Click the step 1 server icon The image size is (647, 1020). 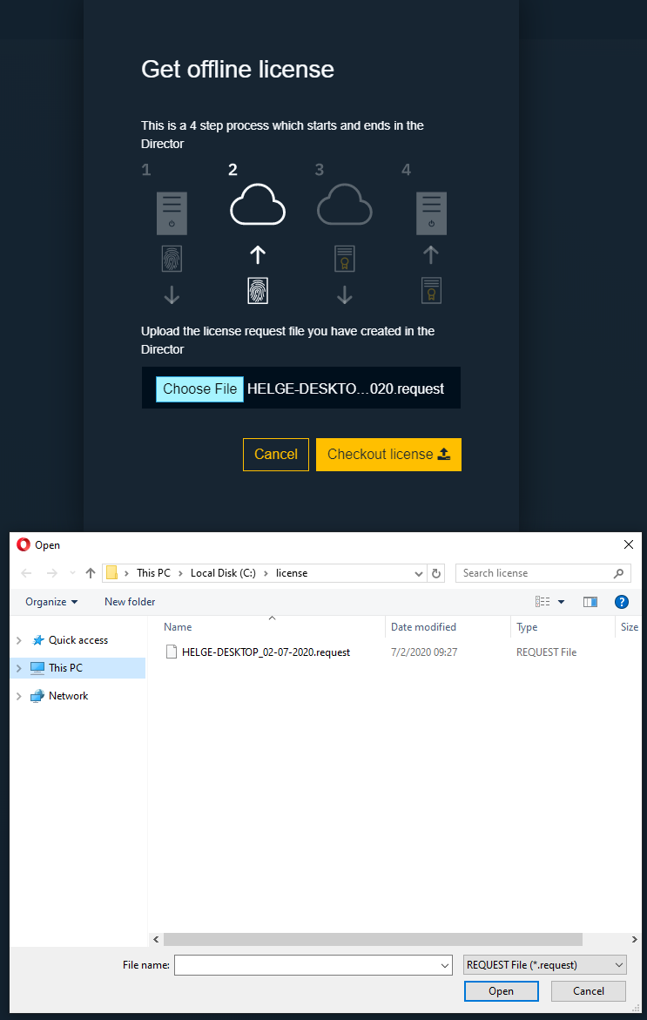point(172,213)
